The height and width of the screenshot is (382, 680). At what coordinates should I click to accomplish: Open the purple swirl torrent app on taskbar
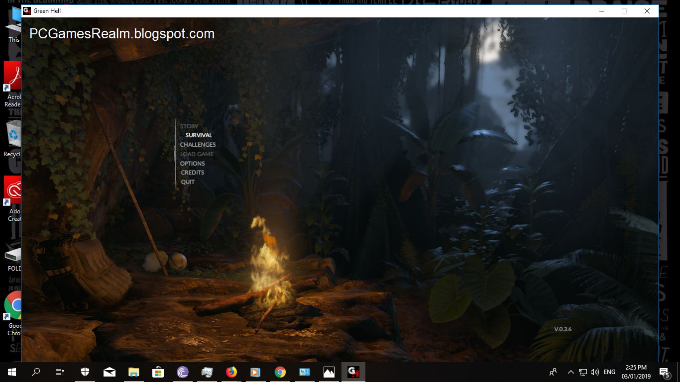tap(183, 372)
